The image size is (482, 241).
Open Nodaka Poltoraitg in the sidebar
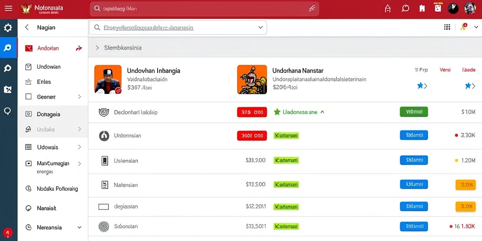point(57,189)
